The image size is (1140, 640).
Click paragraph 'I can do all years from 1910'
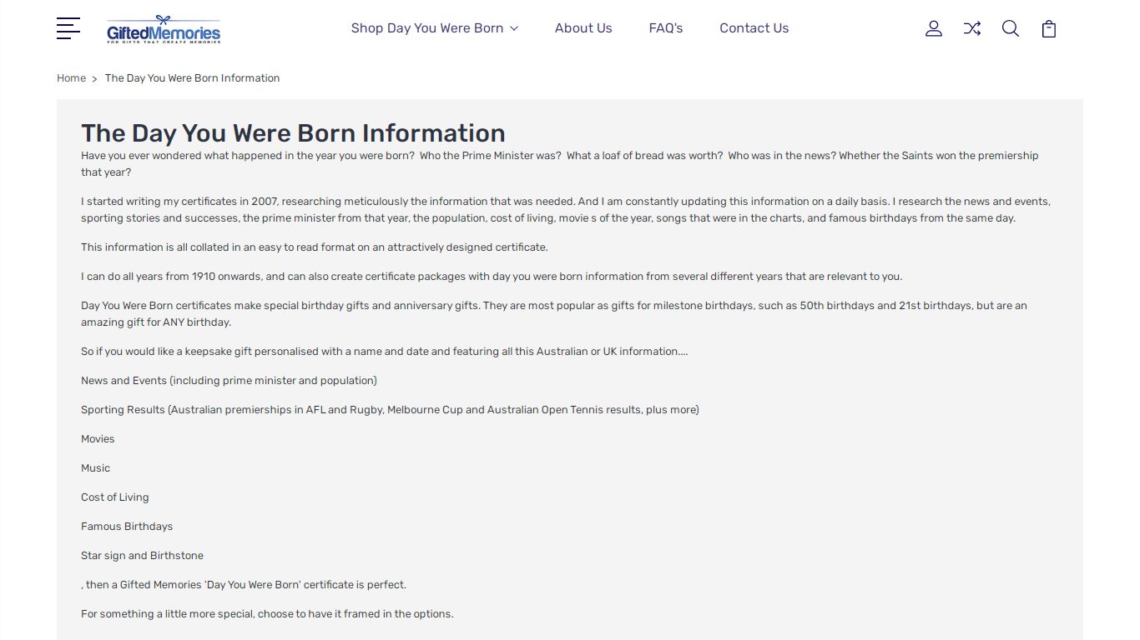[x=492, y=277]
